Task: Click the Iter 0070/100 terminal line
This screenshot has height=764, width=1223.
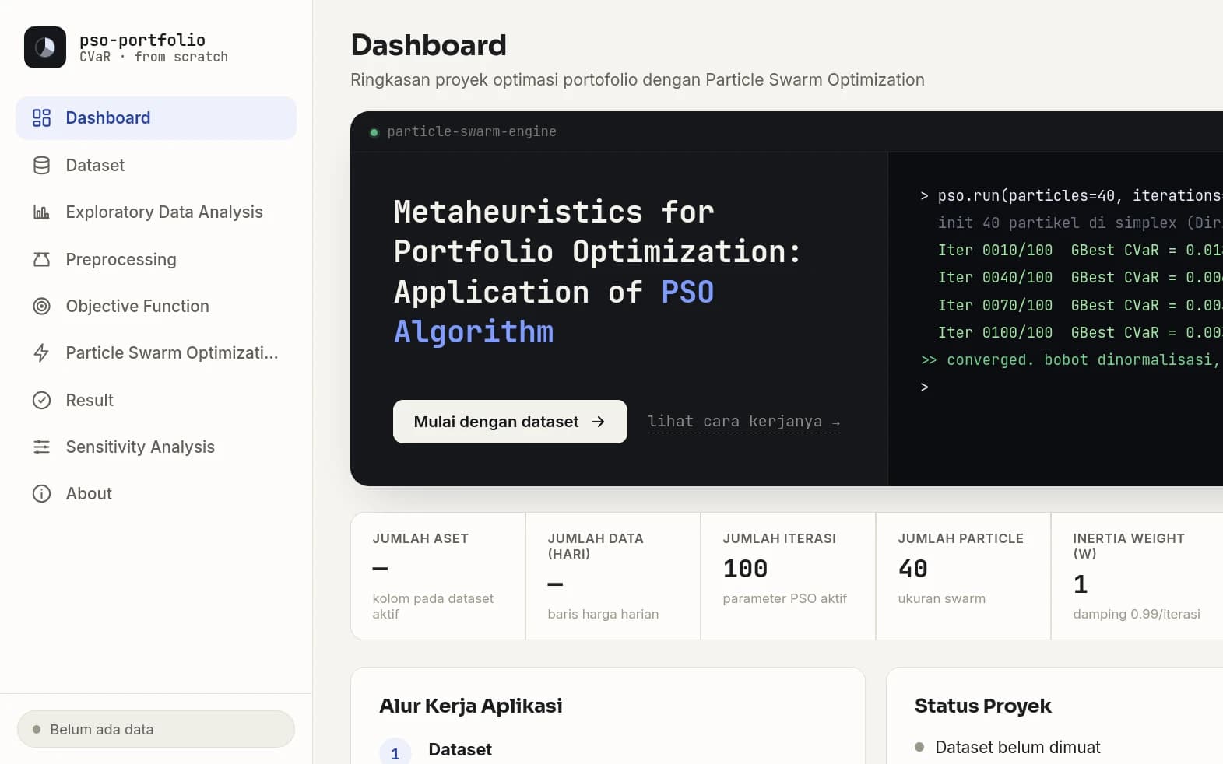Action: 1080,305
